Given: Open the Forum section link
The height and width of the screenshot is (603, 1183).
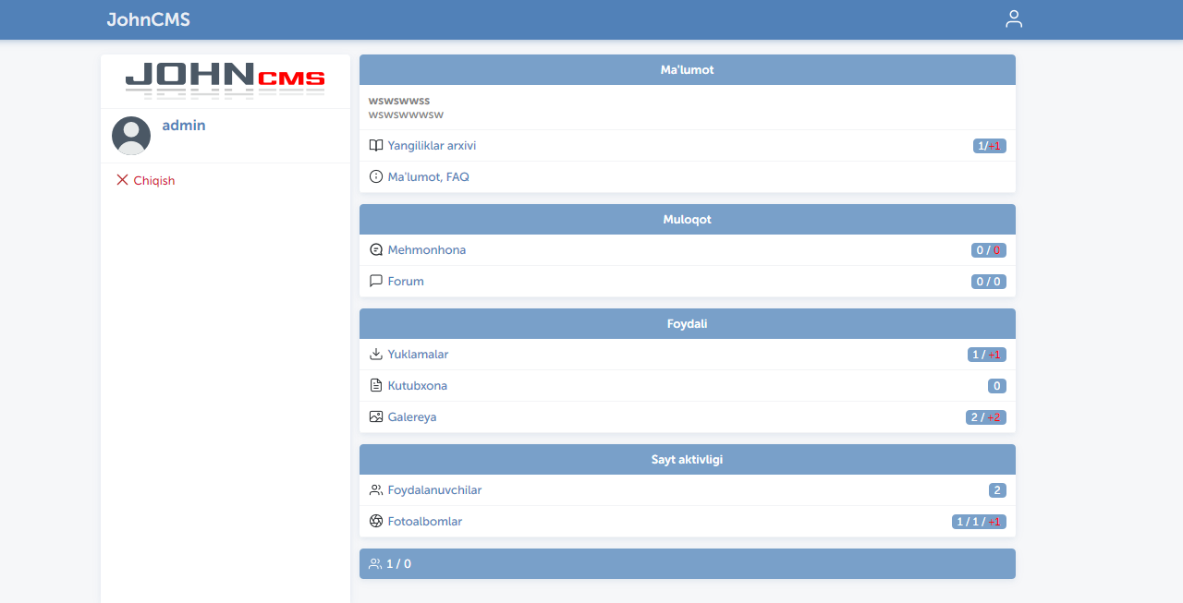Looking at the screenshot, I should click(x=406, y=282).
